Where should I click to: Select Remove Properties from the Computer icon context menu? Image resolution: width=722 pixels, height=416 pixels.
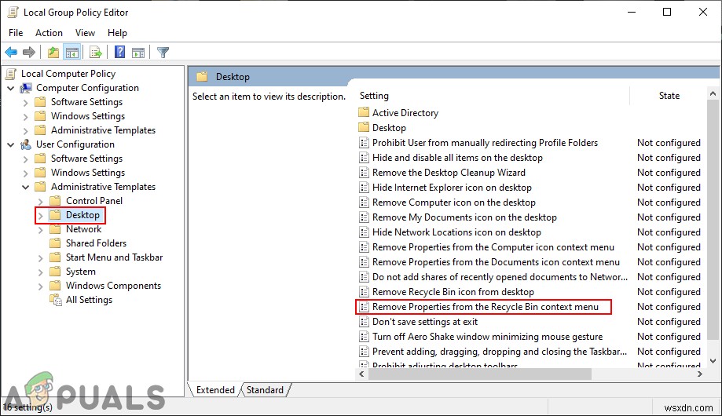point(493,247)
